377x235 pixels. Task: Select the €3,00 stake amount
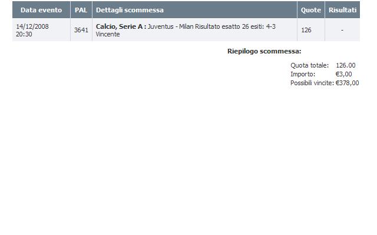pos(343,74)
